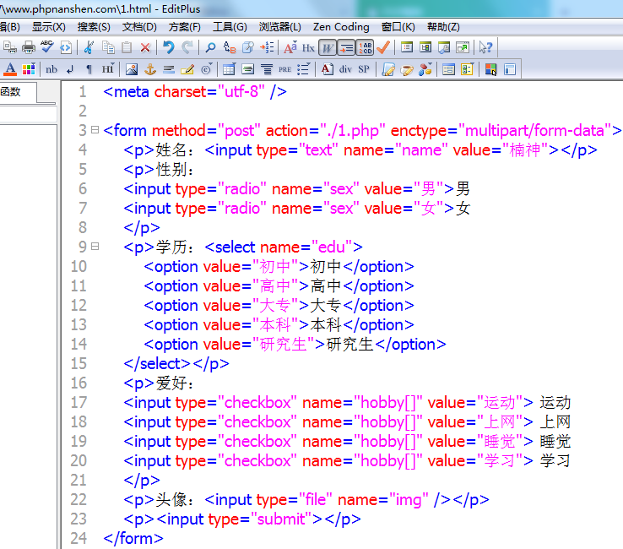Click the div tag button
The width and height of the screenshot is (623, 549).
click(x=345, y=69)
